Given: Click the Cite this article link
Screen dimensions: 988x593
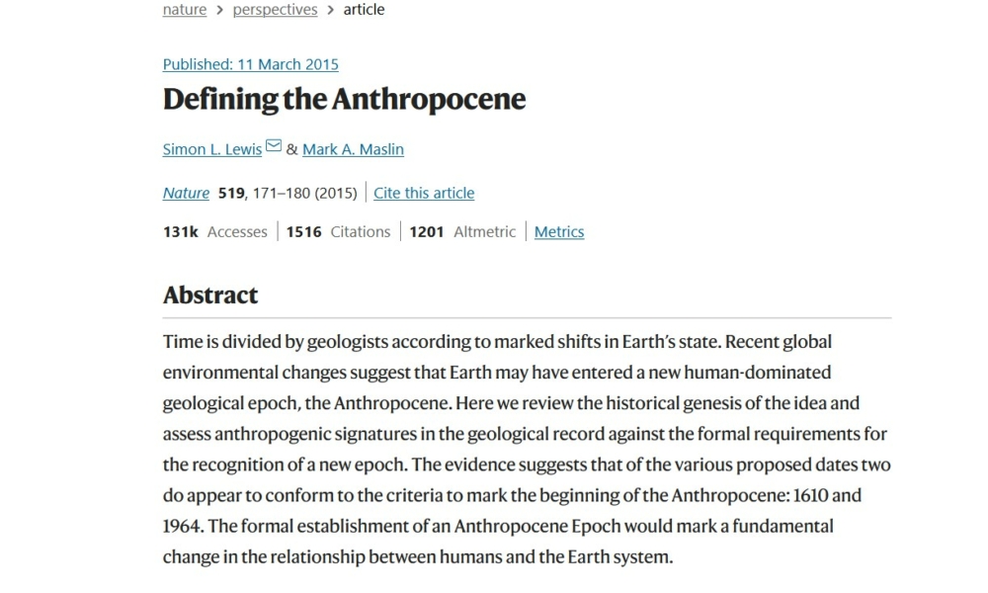Looking at the screenshot, I should [x=424, y=193].
